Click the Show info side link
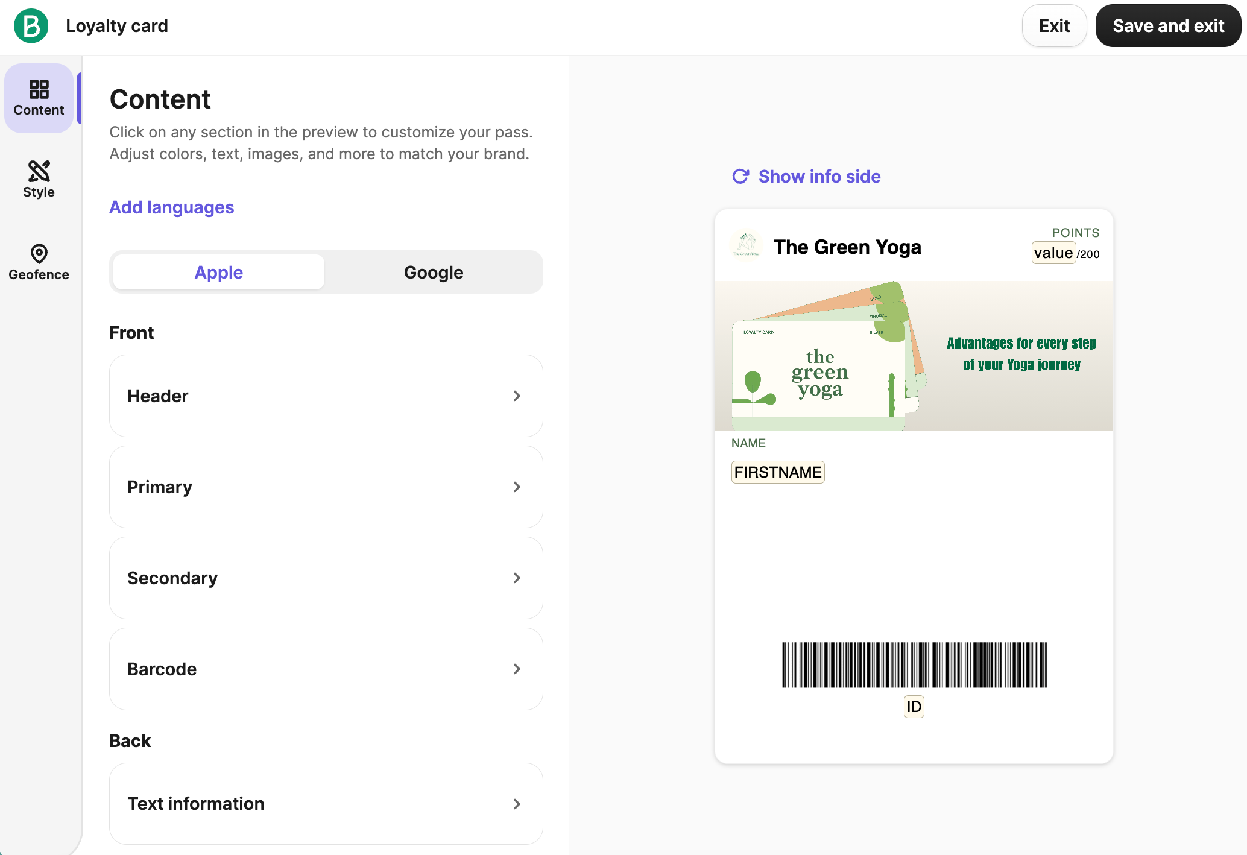Screen dimensions: 1247x855 pyautogui.click(x=819, y=176)
